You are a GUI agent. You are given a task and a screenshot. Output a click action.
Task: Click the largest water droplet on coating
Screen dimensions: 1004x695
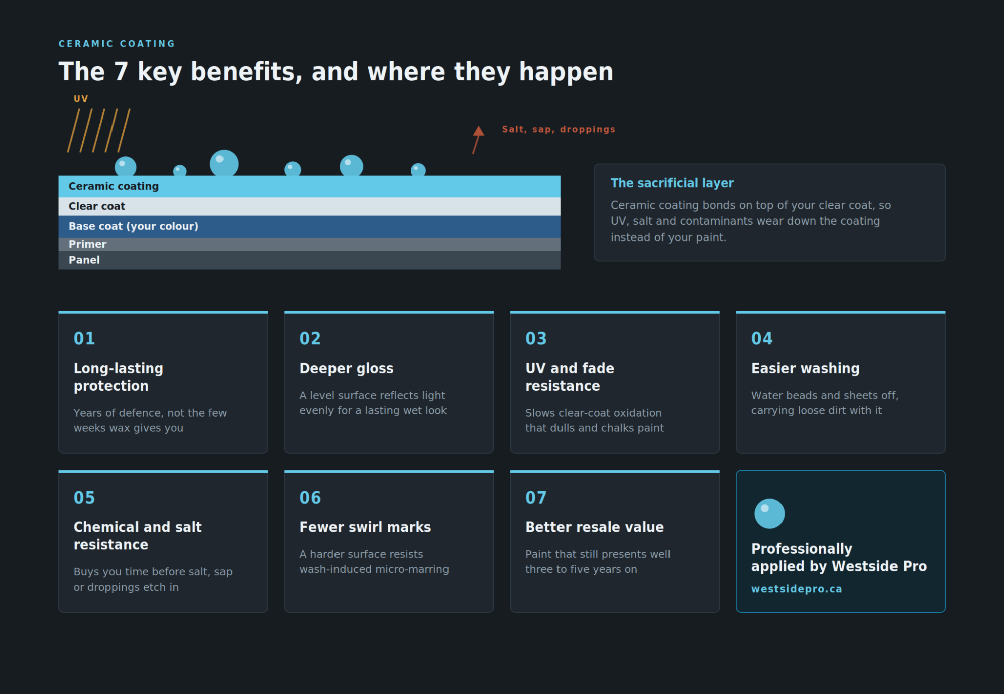coord(224,163)
